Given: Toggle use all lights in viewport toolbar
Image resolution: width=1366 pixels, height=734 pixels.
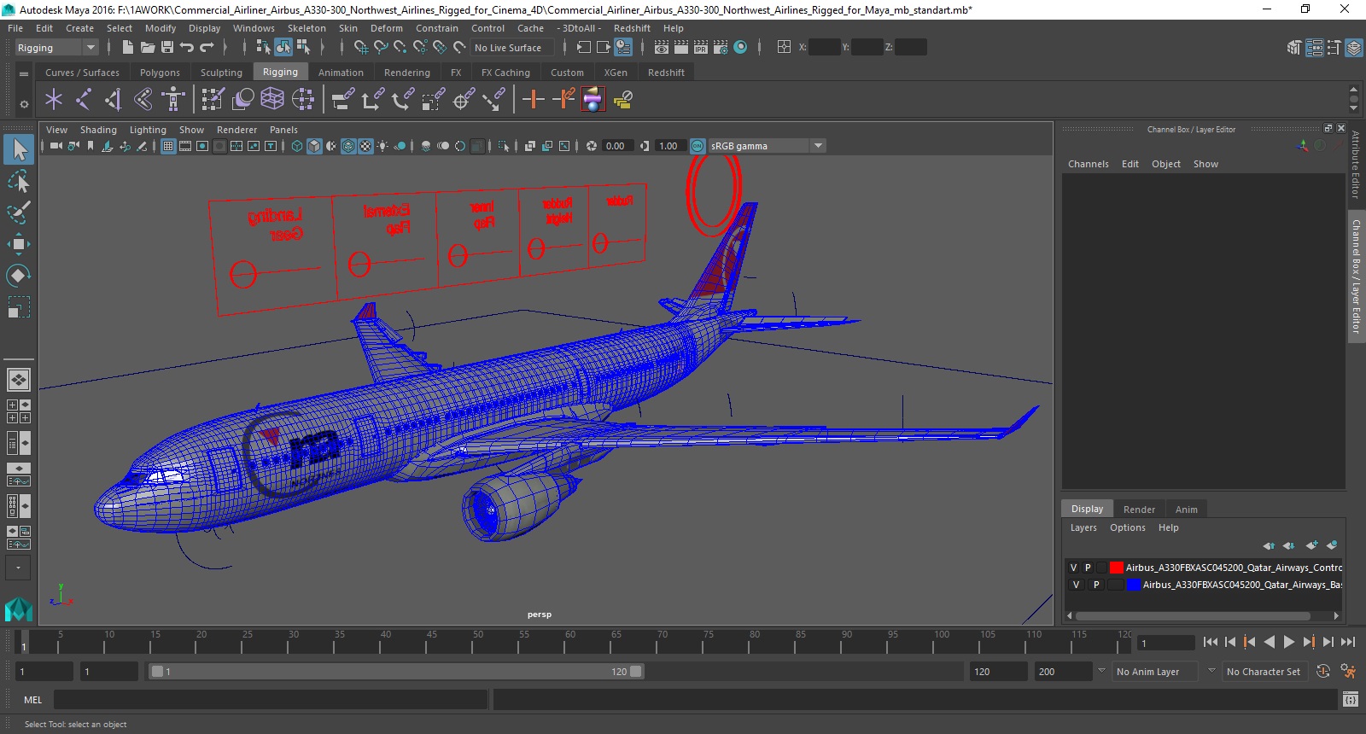Looking at the screenshot, I should [382, 146].
